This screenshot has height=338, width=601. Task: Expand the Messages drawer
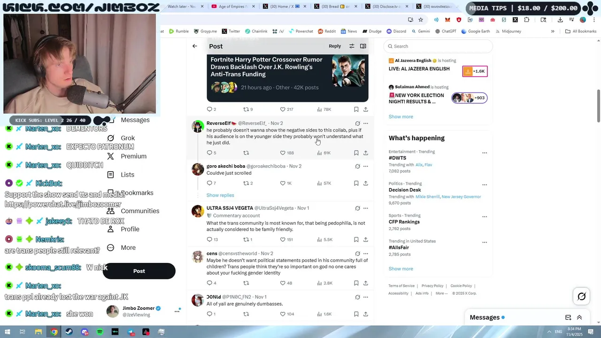pos(579,317)
